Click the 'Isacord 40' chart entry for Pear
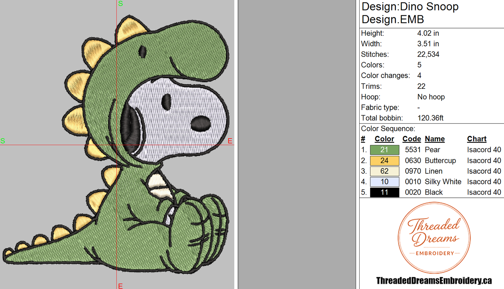Image resolution: width=504 pixels, height=289 pixels. 484,150
